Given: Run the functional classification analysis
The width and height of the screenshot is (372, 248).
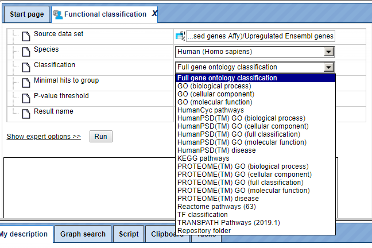Looking at the screenshot, I should point(101,137).
